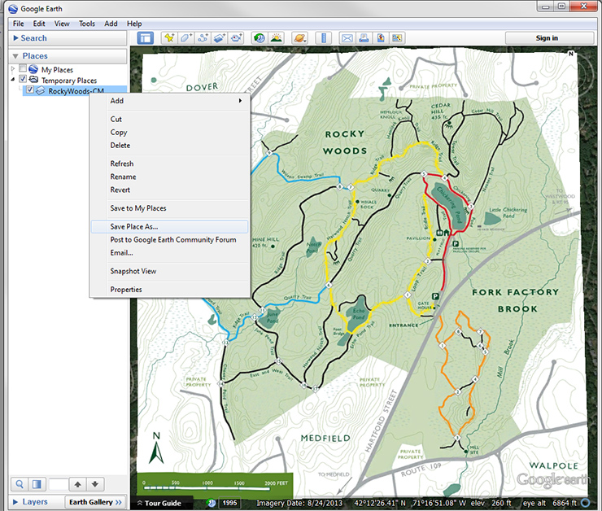Click the Email envelope toolbar icon
The width and height of the screenshot is (602, 511).
(x=346, y=38)
